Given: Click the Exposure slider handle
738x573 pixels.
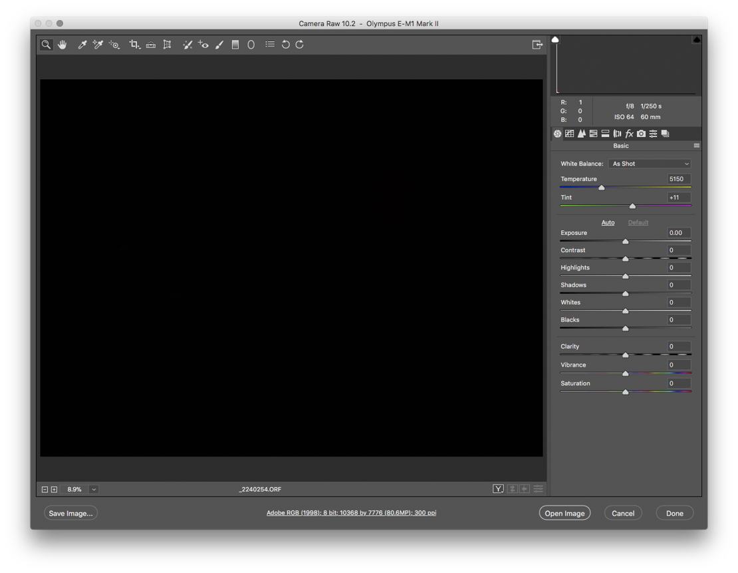Looking at the screenshot, I should (625, 242).
